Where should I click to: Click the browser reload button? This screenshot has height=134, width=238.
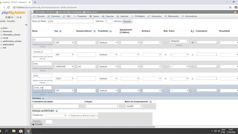(x=9, y=7)
